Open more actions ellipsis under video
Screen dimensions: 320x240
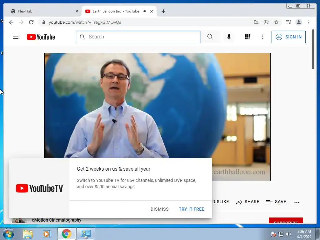(297, 202)
